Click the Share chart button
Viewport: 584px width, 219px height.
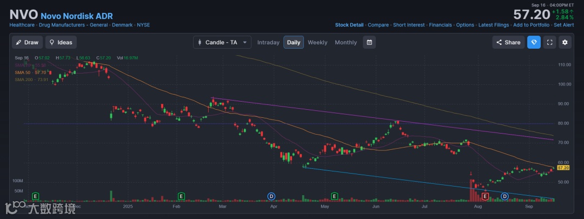click(508, 43)
